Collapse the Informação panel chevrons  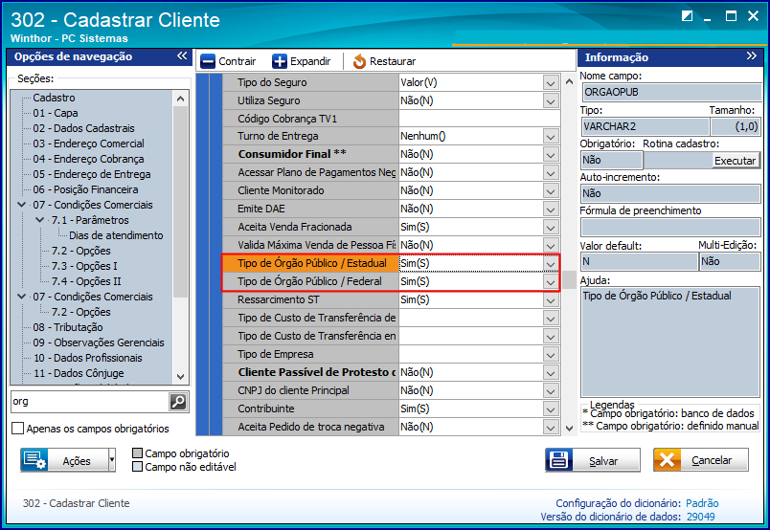tap(752, 55)
